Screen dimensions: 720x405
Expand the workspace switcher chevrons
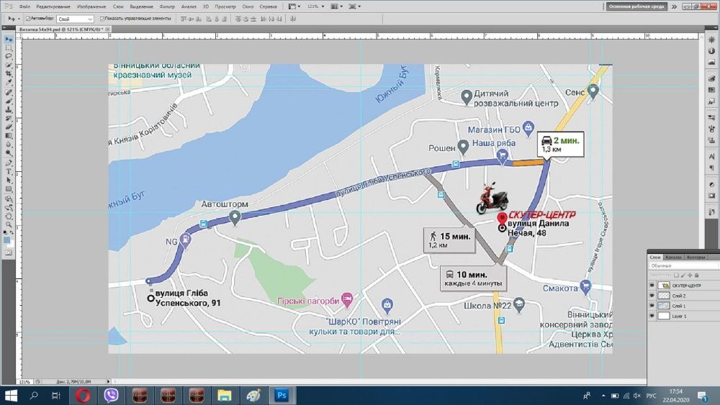click(674, 6)
